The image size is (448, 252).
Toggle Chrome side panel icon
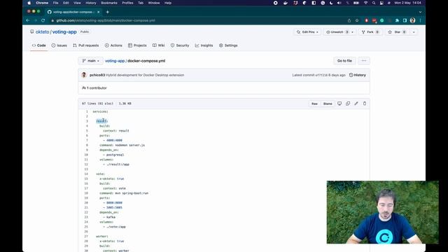pos(405,20)
